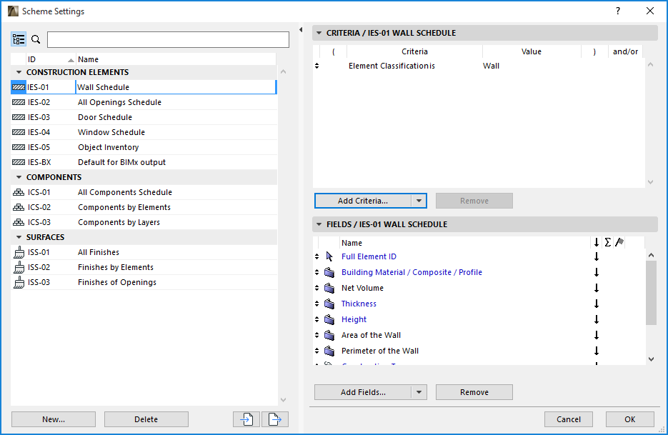Click the IES-04 element schedule icon
The width and height of the screenshot is (668, 435).
coord(19,132)
